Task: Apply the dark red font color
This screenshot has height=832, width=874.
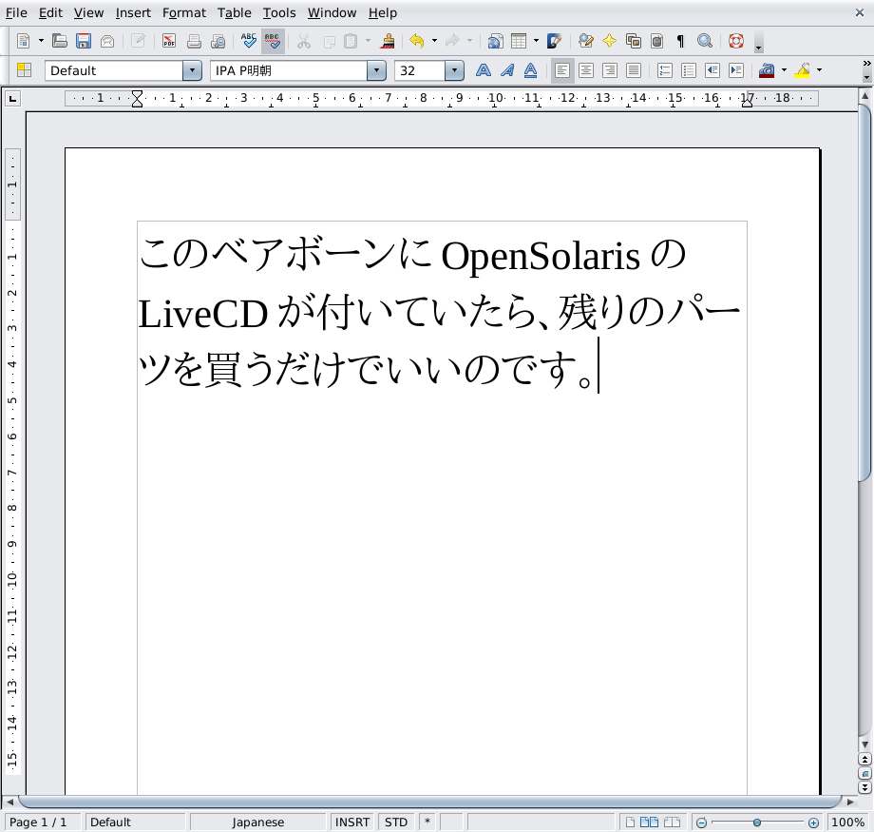Action: [x=767, y=70]
